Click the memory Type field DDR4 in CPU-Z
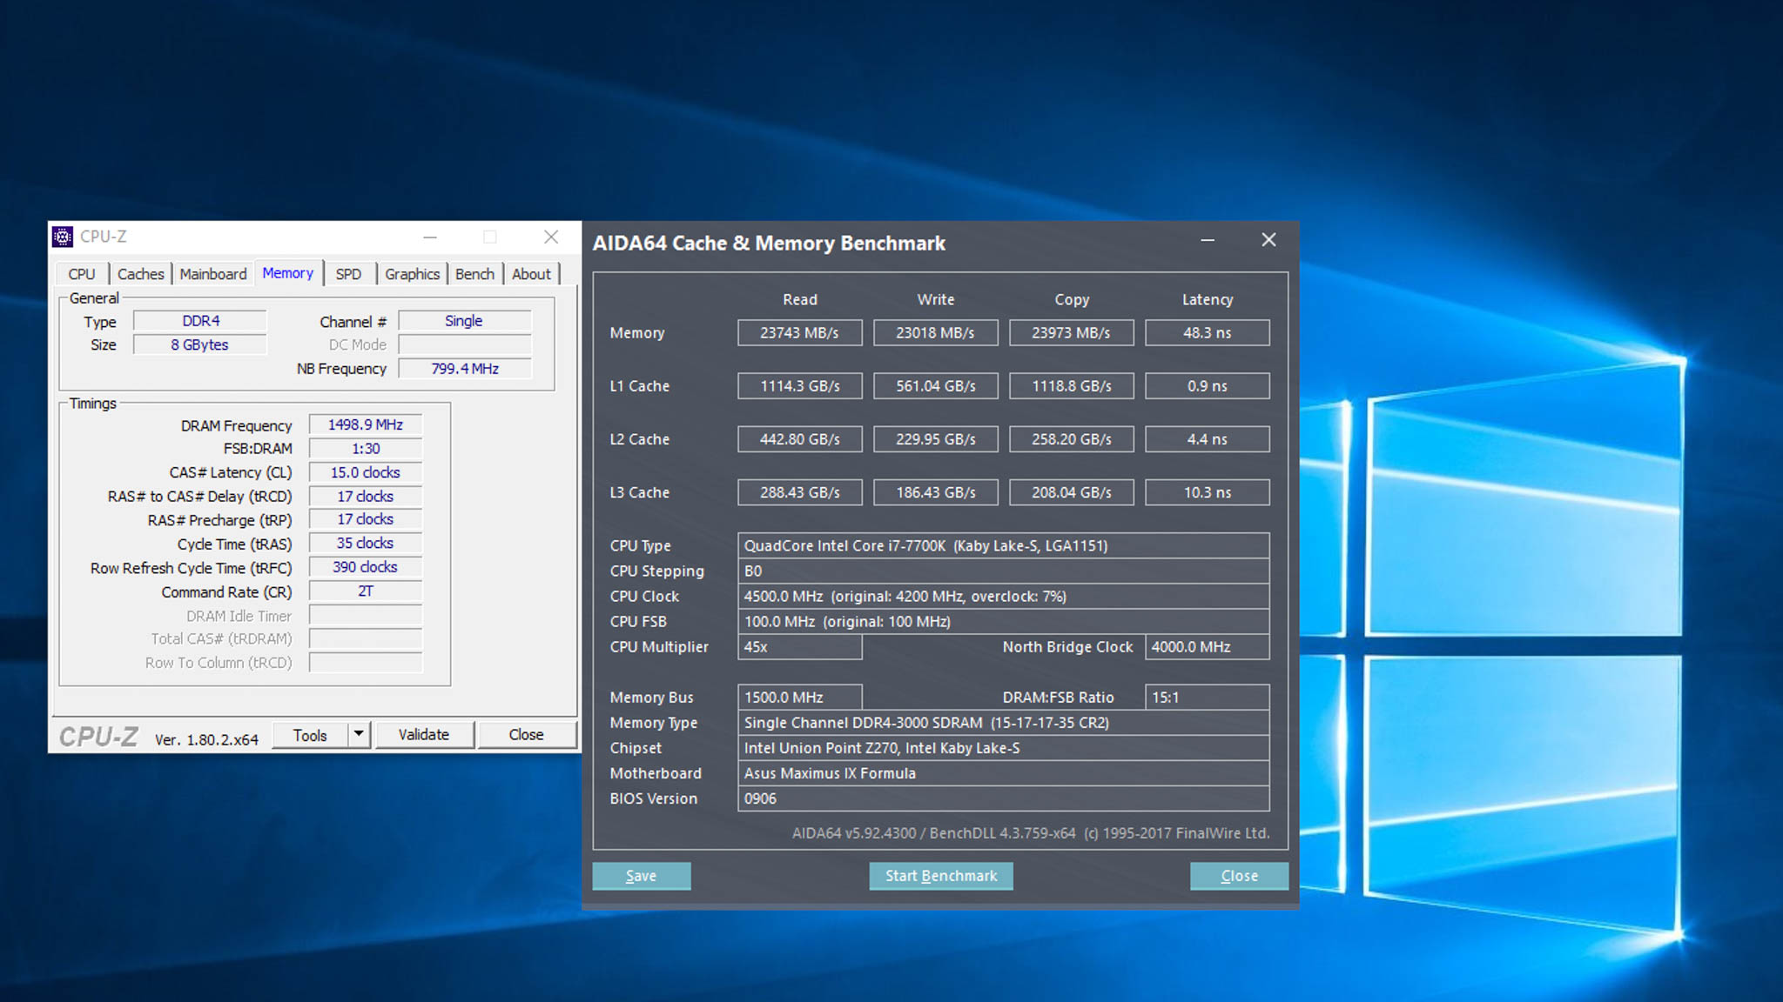The image size is (1783, 1002). point(200,321)
